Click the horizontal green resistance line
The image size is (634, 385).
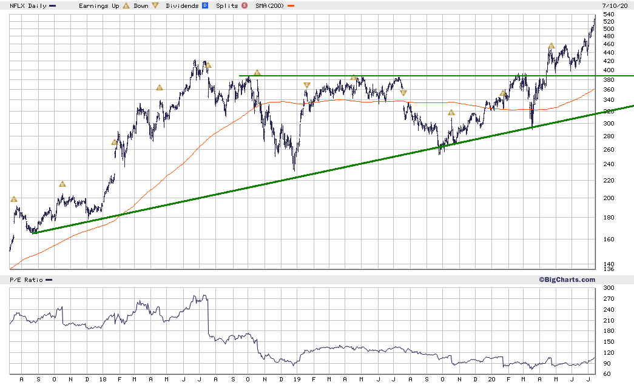(437, 76)
